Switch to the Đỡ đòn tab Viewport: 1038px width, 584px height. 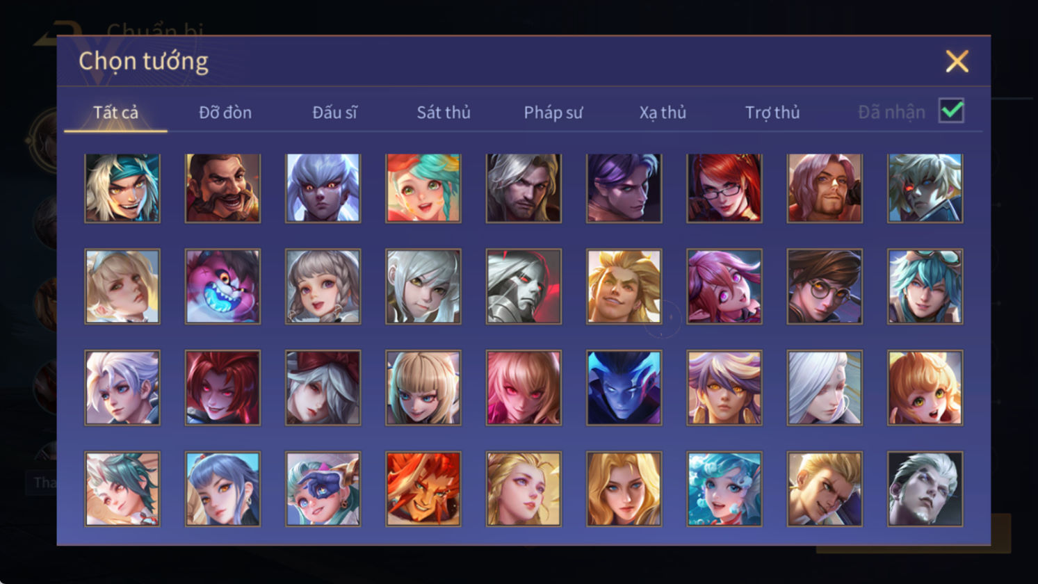click(225, 112)
